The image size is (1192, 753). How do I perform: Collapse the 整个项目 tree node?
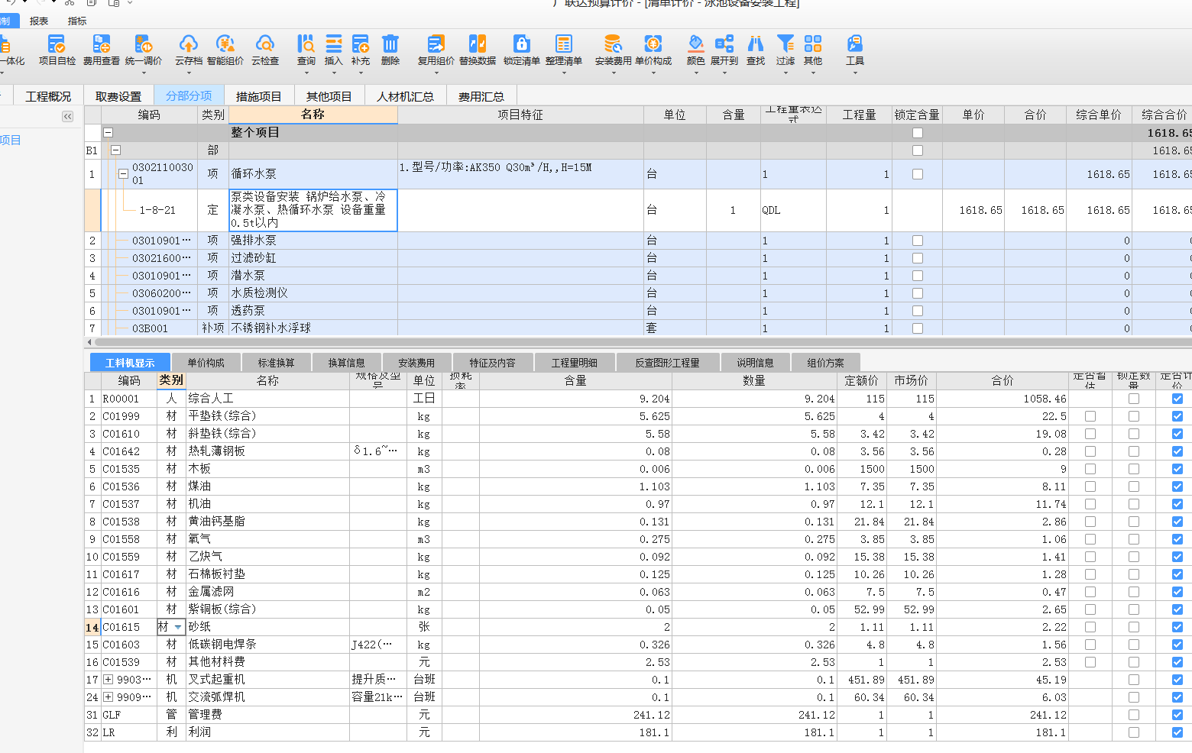[x=108, y=132]
